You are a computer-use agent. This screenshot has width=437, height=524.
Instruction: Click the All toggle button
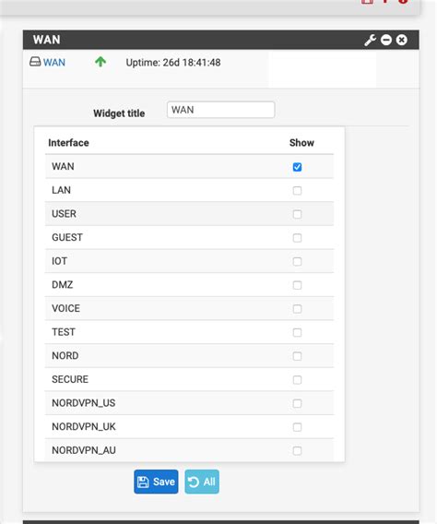click(x=202, y=482)
